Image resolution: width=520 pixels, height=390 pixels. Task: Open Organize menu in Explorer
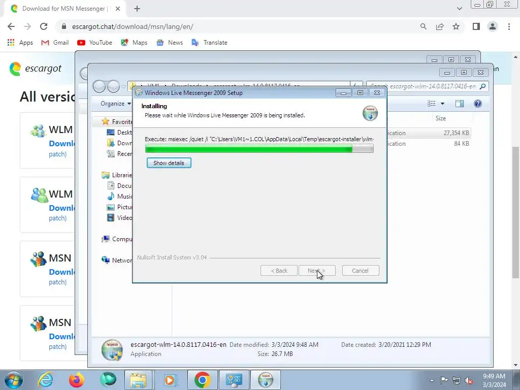tap(115, 104)
